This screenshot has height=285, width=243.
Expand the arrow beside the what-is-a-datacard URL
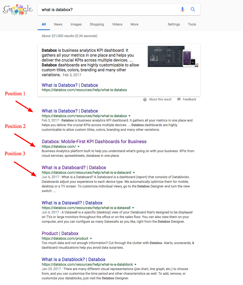point(134,172)
